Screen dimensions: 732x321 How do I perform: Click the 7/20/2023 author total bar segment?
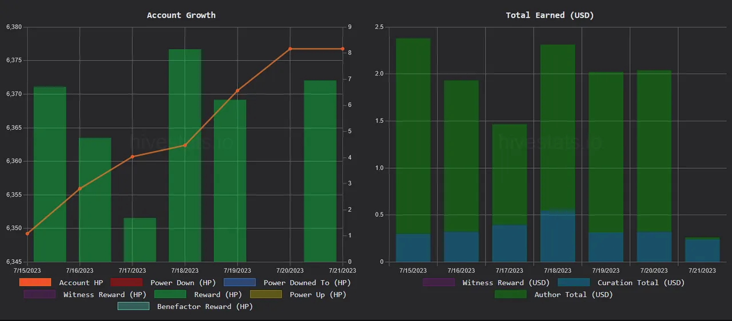point(654,151)
